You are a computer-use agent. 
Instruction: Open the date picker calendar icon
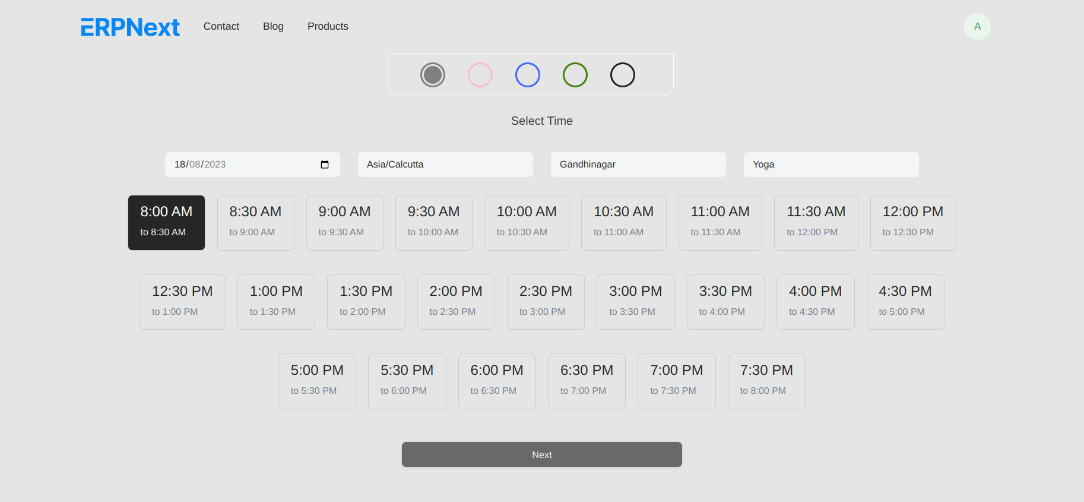click(325, 165)
